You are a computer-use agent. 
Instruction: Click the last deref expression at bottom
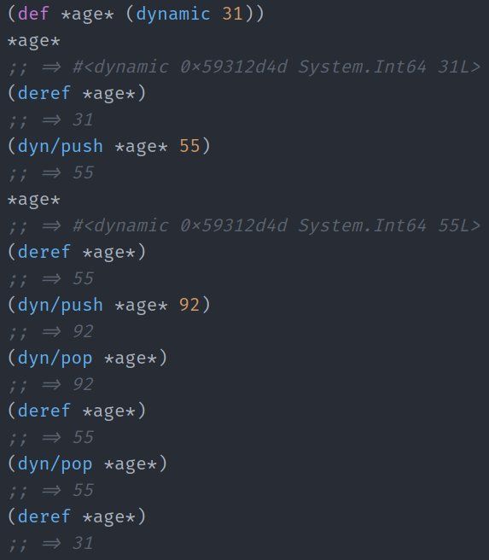[77, 516]
